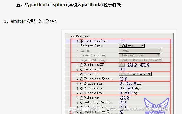This screenshot has height=114, width=182.
Task: Toggle the Position XY stopwatch icon
Action: pyautogui.click(x=81, y=65)
